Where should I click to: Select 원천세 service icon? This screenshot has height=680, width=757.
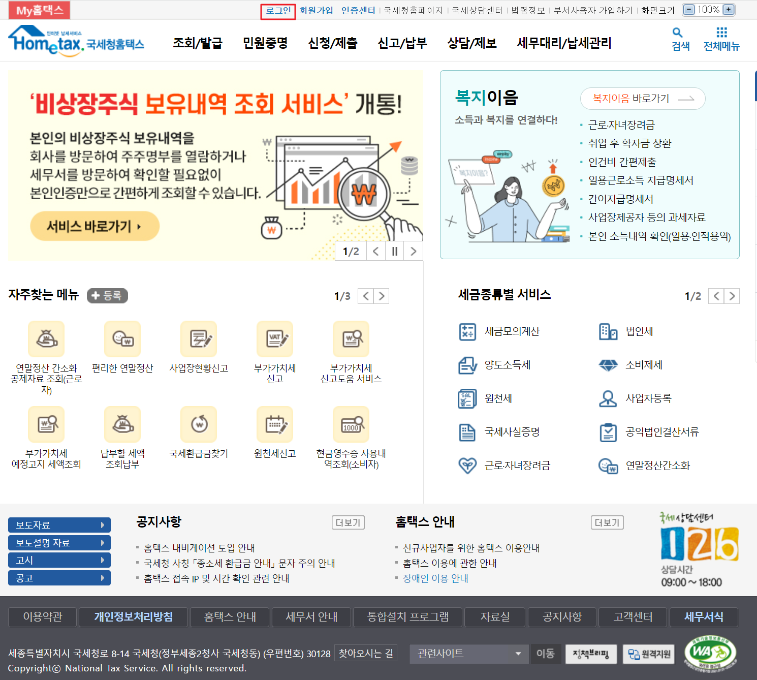467,398
